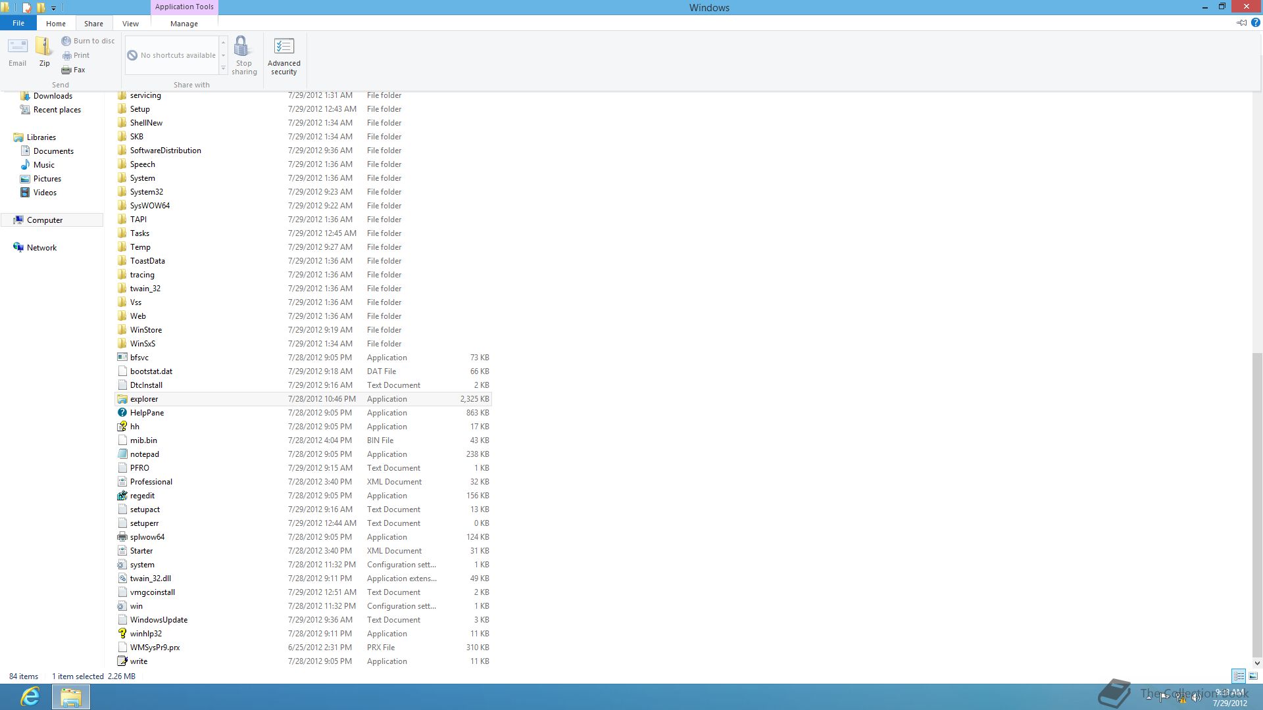Select the regedit application file
The image size is (1263, 710).
(142, 496)
